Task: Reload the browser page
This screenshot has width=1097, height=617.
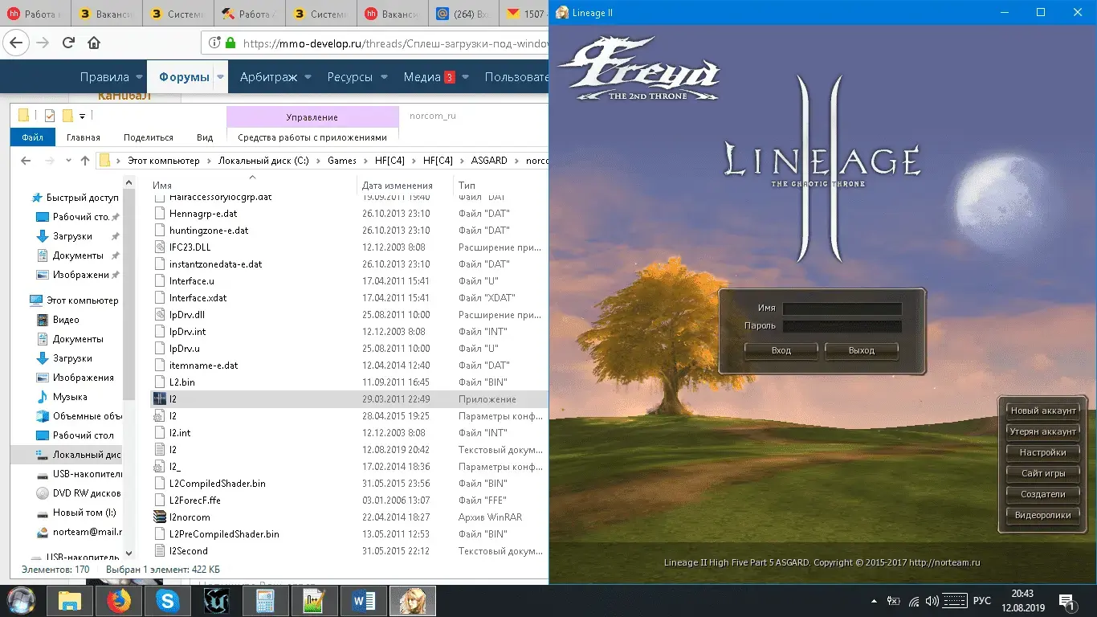Action: (x=68, y=43)
